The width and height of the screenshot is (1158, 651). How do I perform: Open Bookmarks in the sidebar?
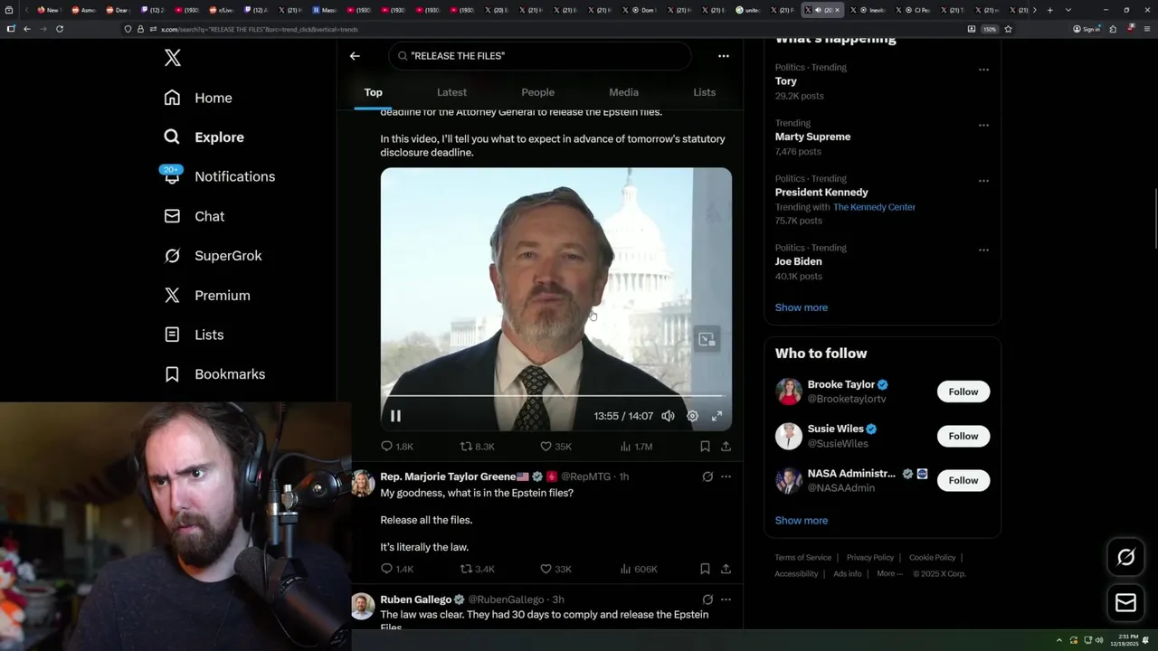coord(214,374)
